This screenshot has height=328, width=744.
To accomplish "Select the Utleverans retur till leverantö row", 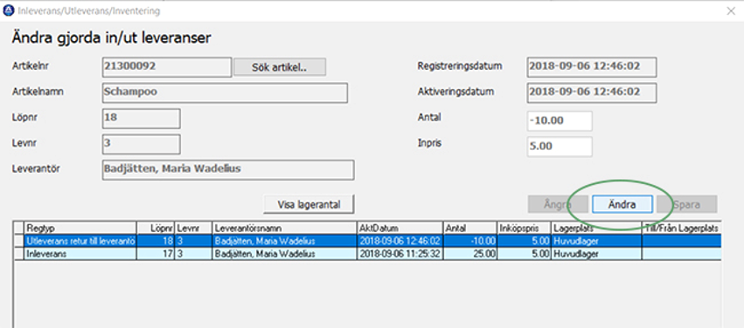I will (x=368, y=242).
